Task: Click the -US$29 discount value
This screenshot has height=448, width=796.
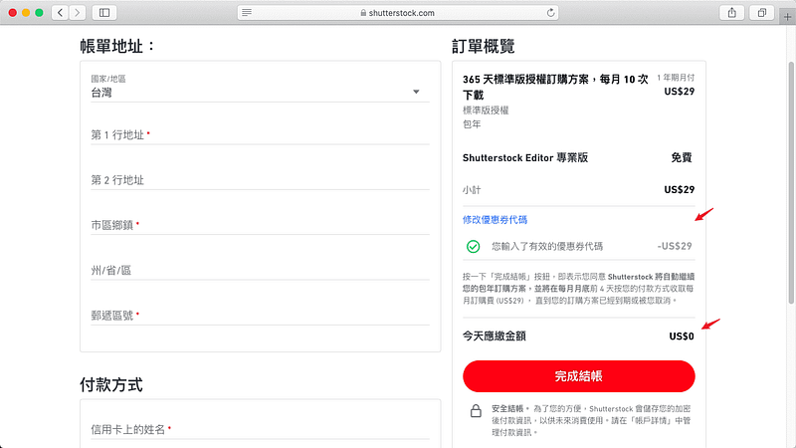Action: [675, 246]
